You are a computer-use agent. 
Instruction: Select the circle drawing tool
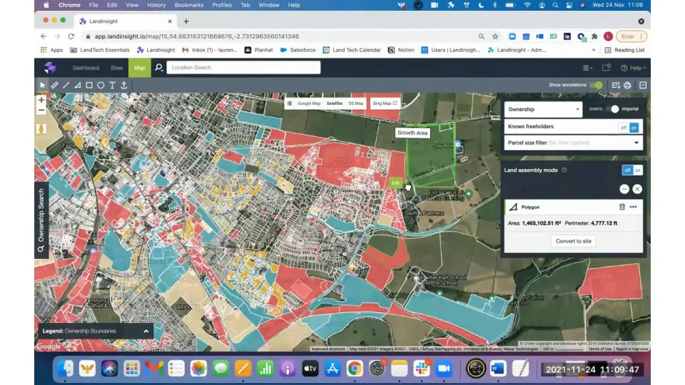(101, 85)
